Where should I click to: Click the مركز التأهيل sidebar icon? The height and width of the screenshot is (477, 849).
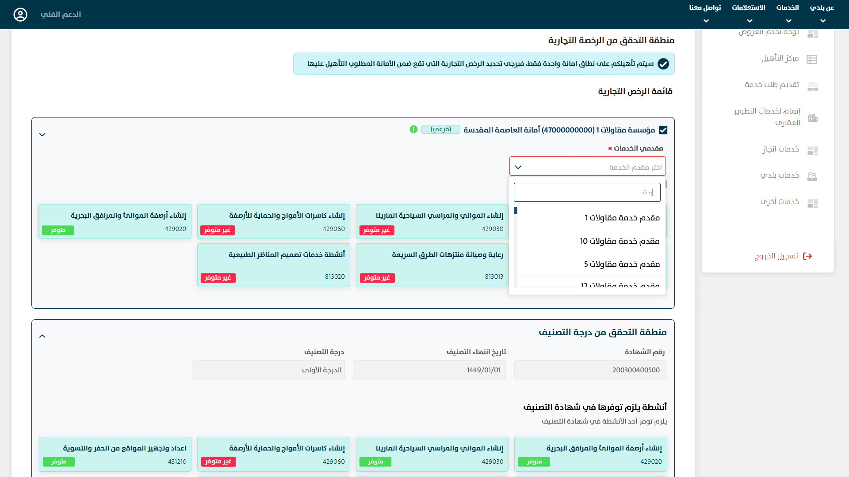812,59
